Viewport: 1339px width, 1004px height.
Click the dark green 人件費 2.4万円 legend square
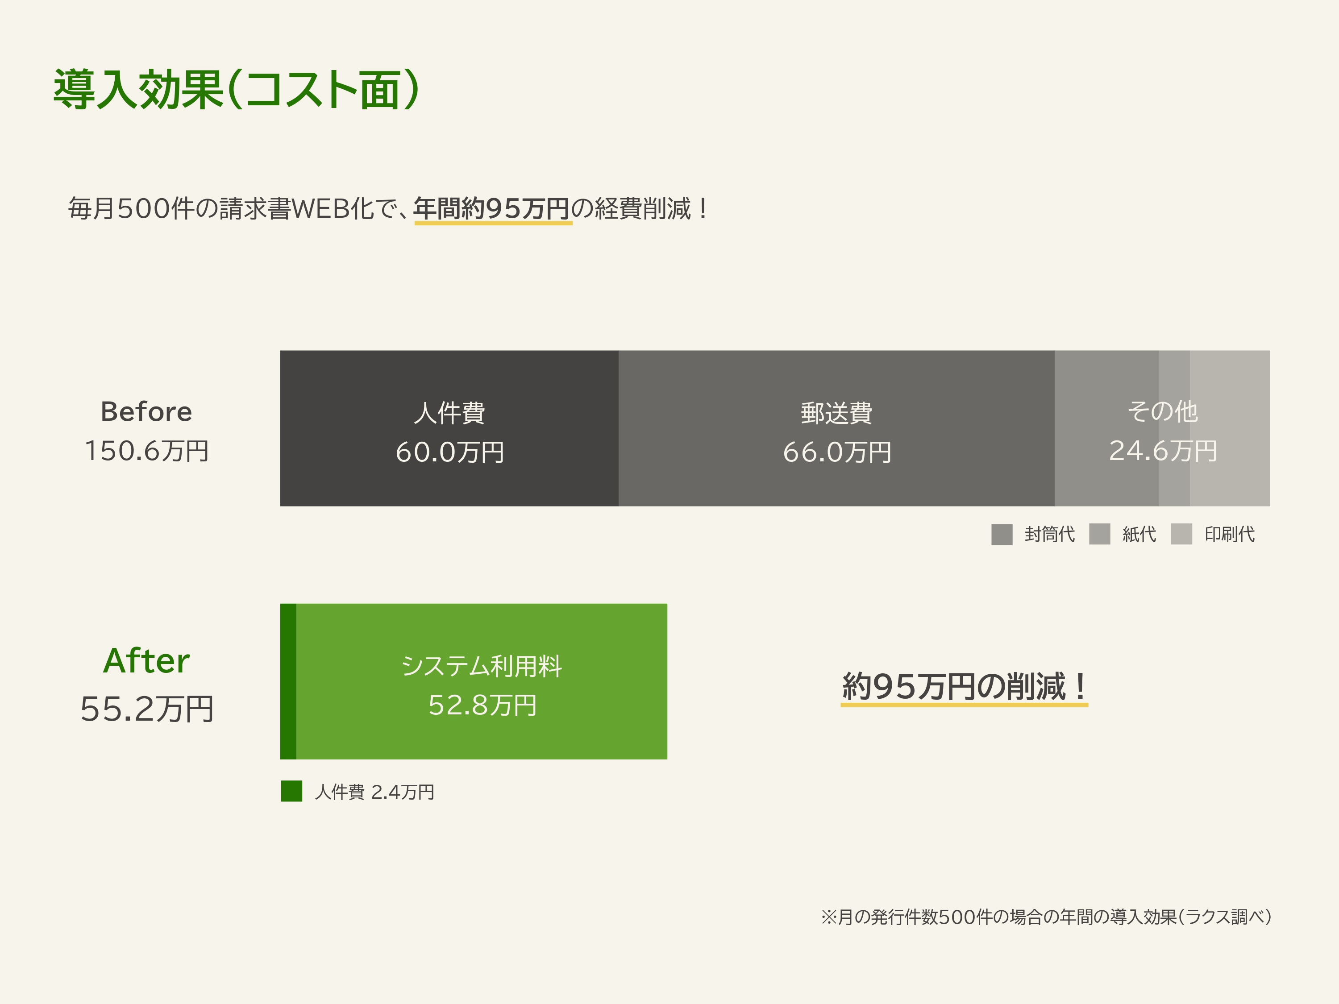point(292,791)
